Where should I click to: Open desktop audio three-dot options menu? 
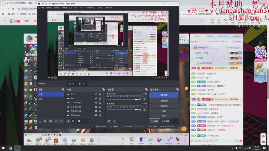tap(145, 110)
